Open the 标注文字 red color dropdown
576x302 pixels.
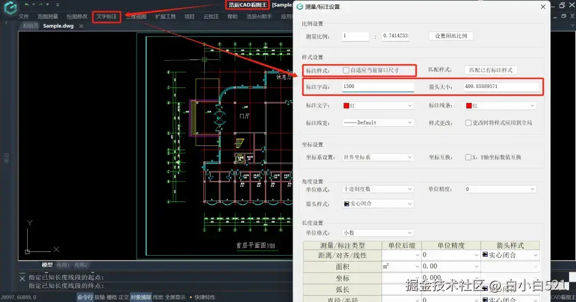tap(378, 105)
